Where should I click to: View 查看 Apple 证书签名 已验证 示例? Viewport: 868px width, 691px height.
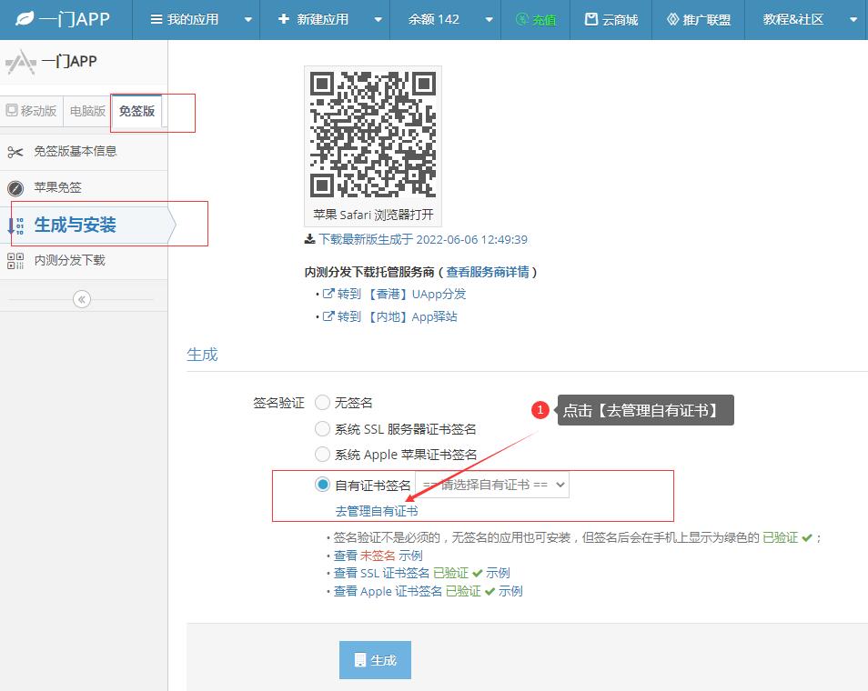(x=428, y=591)
